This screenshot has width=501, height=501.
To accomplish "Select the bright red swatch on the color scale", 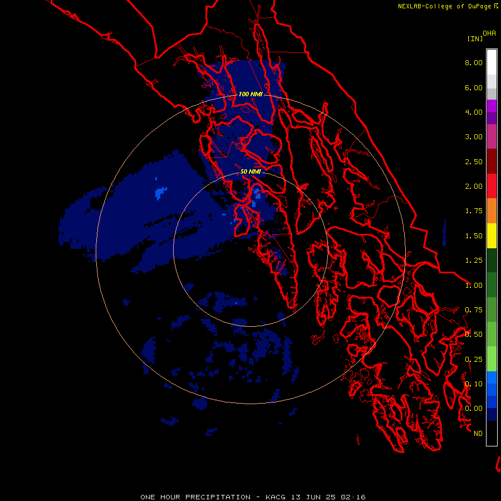I will coord(492,186).
